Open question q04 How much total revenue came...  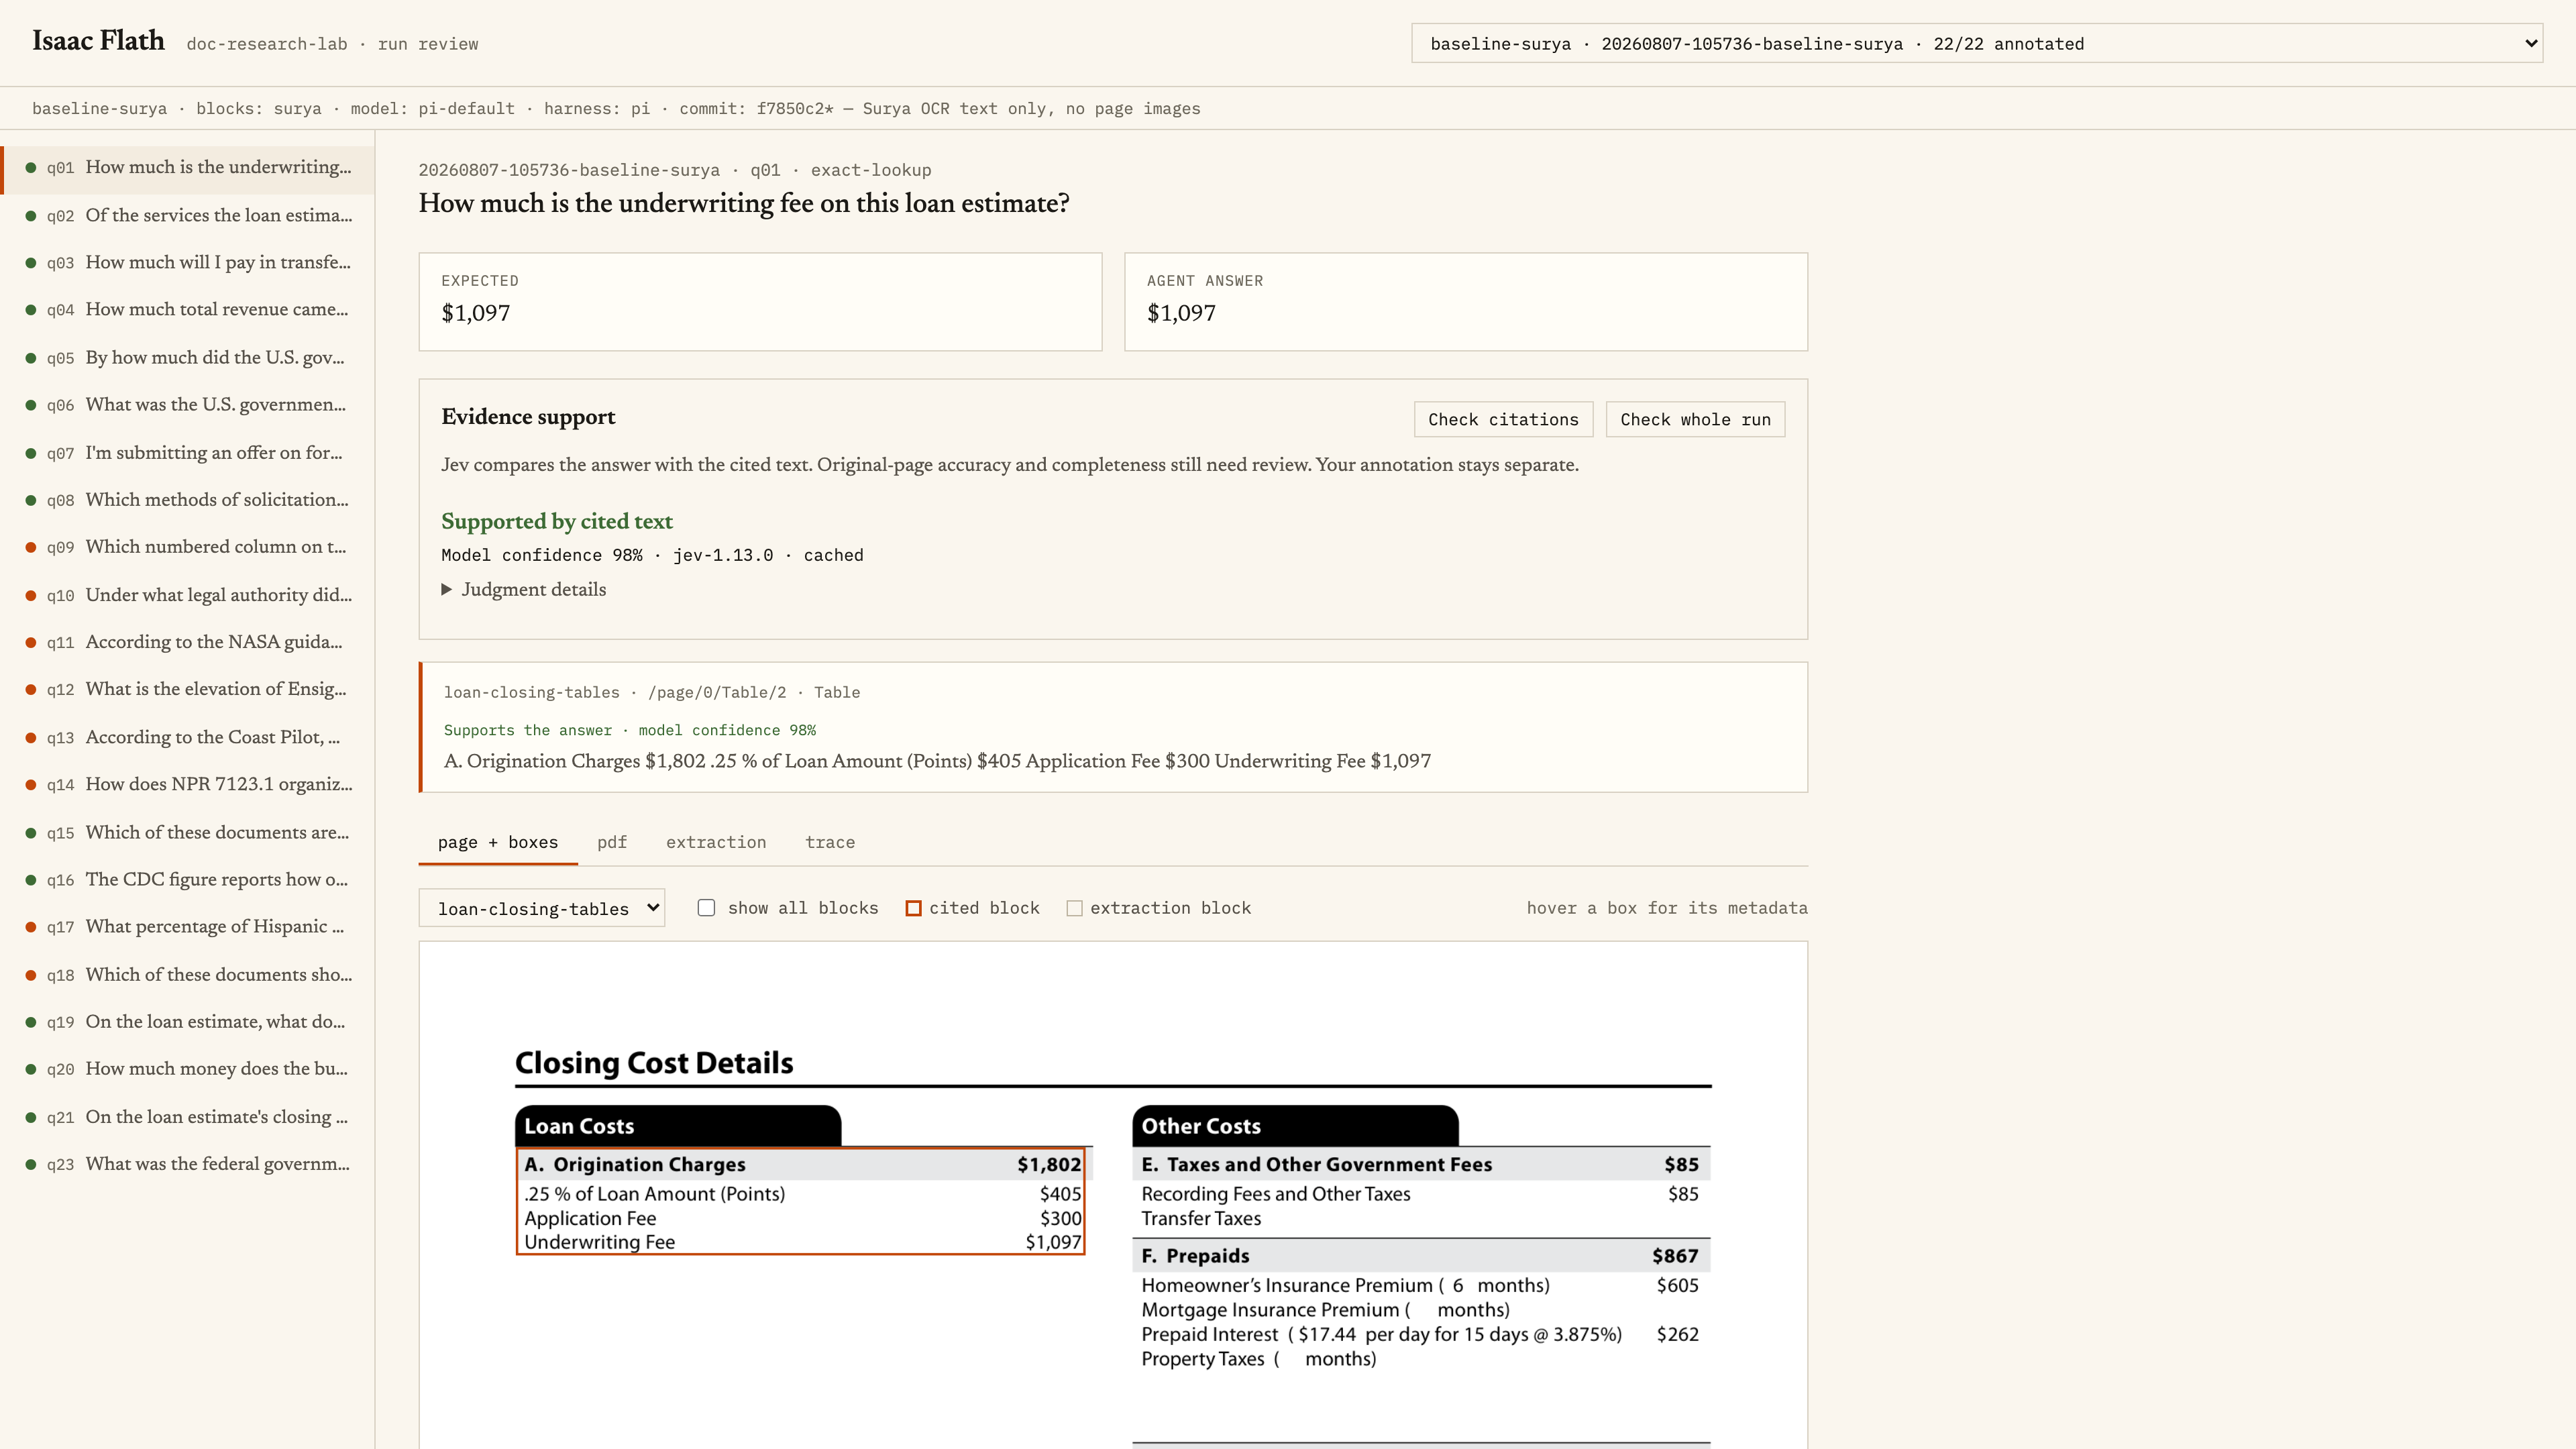188,309
